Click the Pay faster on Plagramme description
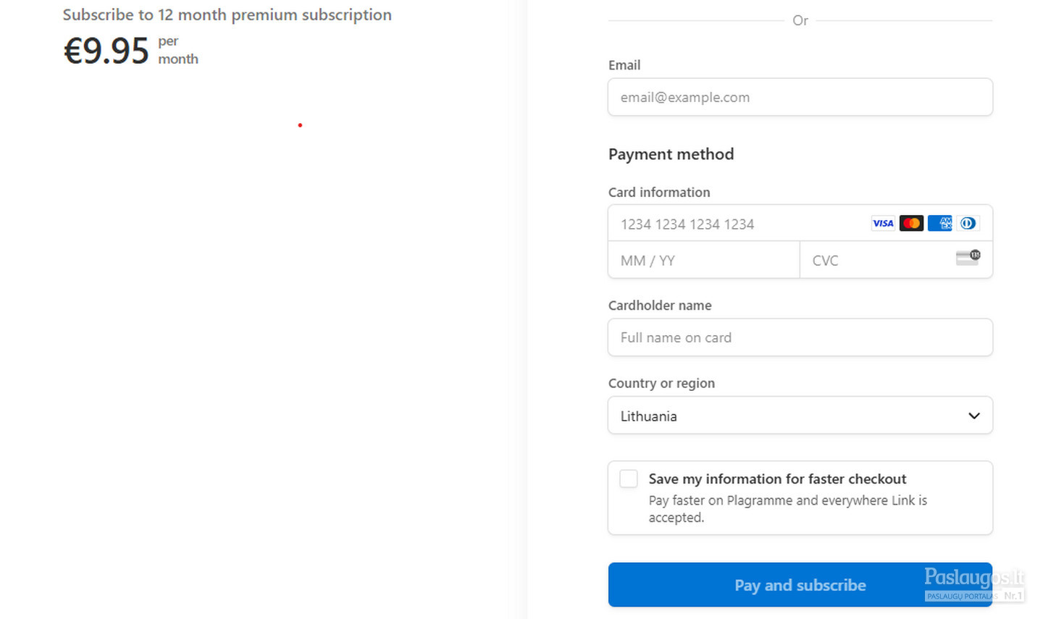The height and width of the screenshot is (619, 1043). click(x=787, y=509)
